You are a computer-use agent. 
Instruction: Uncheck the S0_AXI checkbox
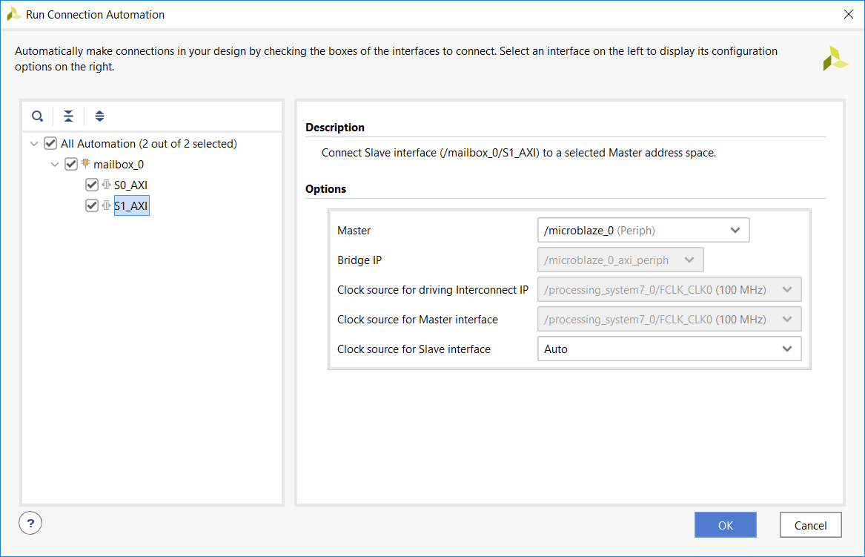tap(92, 185)
